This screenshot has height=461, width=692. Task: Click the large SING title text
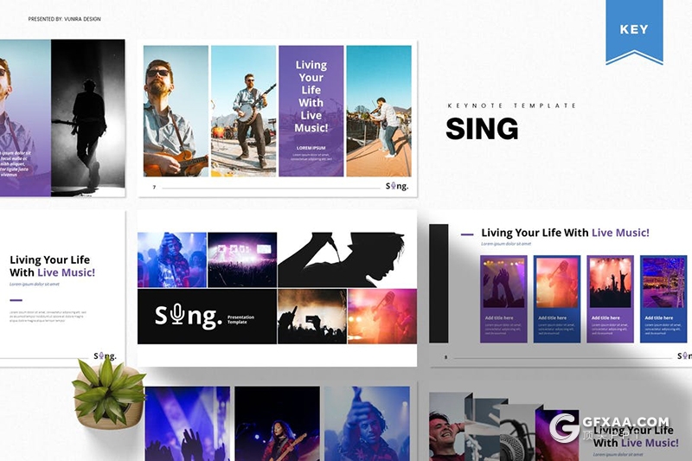click(482, 128)
